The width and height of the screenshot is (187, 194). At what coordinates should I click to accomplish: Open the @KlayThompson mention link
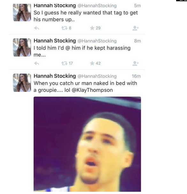[92, 90]
